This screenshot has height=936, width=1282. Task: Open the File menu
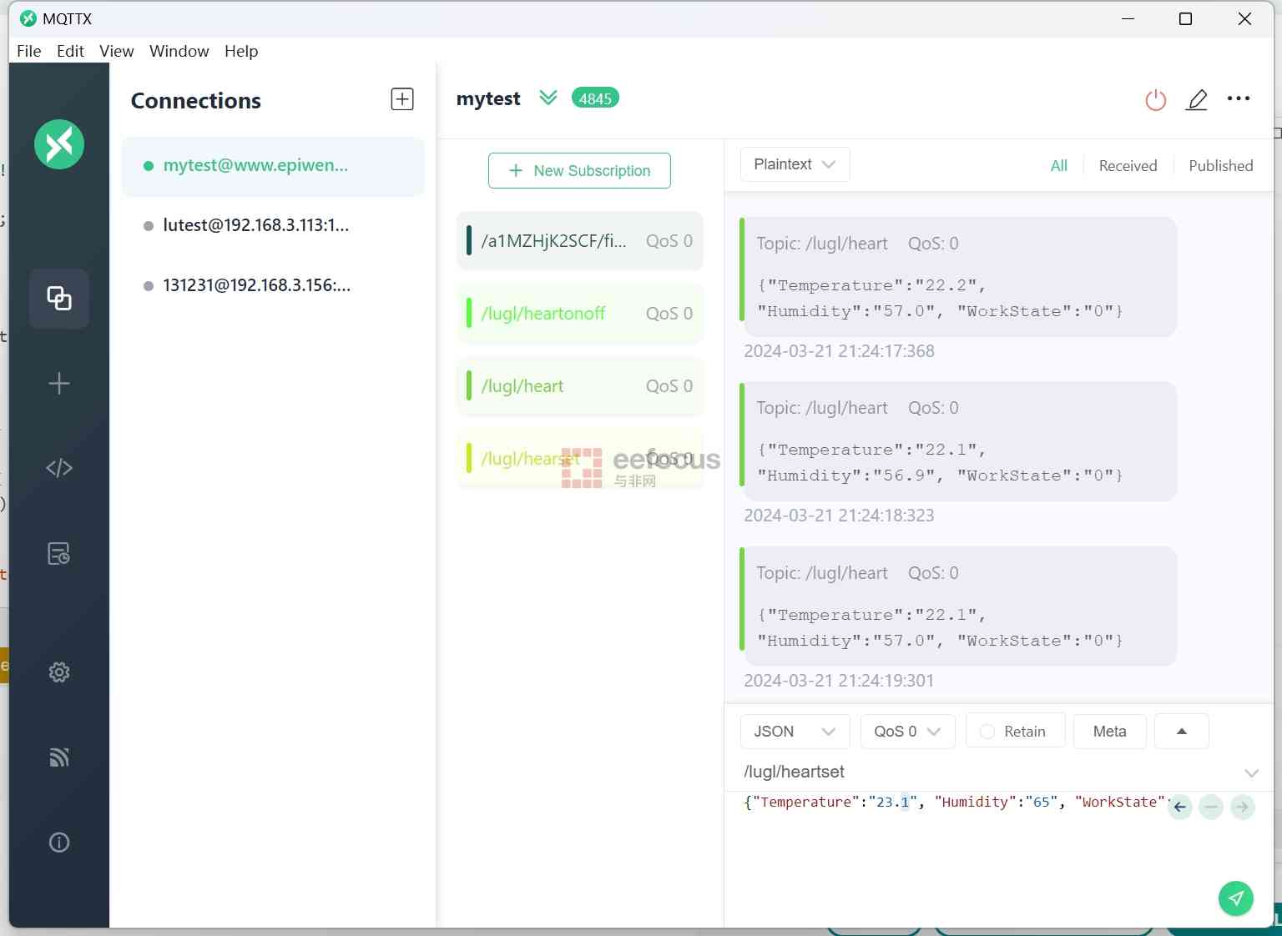click(28, 51)
